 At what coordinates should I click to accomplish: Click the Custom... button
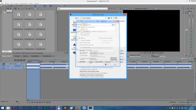click(x=122, y=59)
